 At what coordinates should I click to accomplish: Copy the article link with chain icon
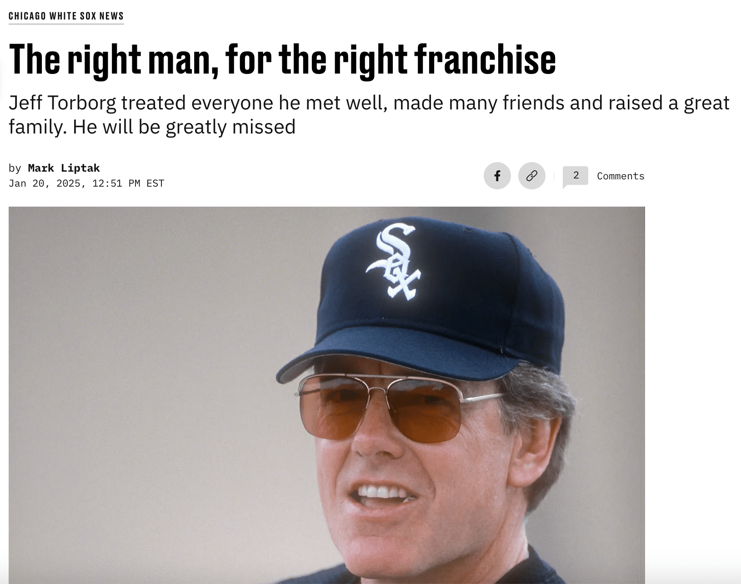[x=531, y=176]
